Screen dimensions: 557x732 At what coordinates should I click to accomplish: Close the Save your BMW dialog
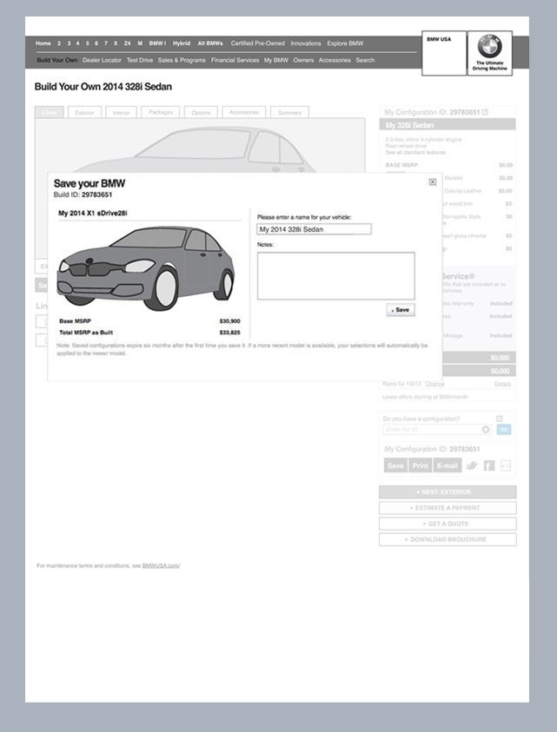pyautogui.click(x=432, y=182)
